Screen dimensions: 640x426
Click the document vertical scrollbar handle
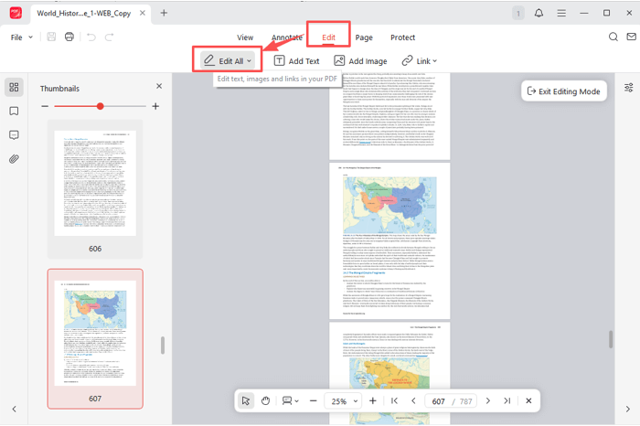pyautogui.click(x=611, y=339)
